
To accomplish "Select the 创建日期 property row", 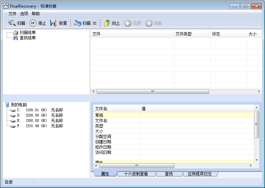I will 174,142.
